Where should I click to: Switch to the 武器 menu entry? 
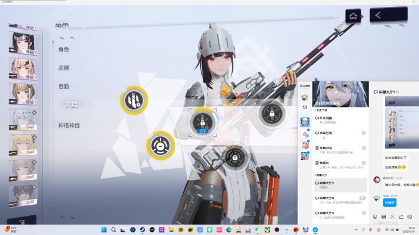[63, 68]
